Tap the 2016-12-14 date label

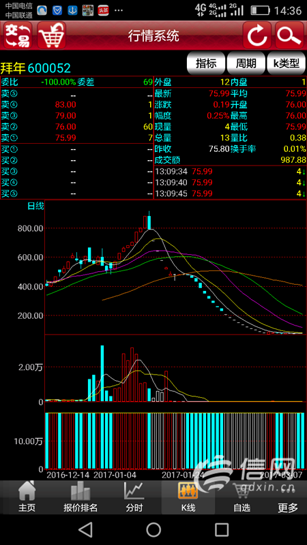[68, 474]
